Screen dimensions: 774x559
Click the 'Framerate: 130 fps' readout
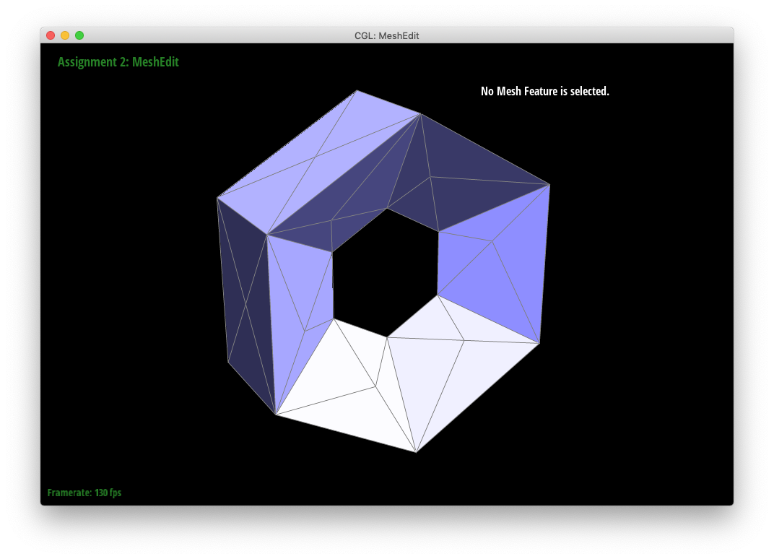84,493
